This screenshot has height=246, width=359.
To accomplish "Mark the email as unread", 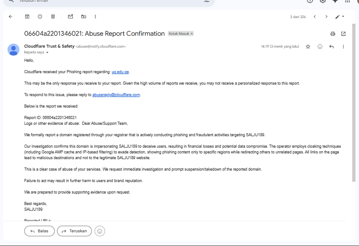I will [x=70, y=17].
